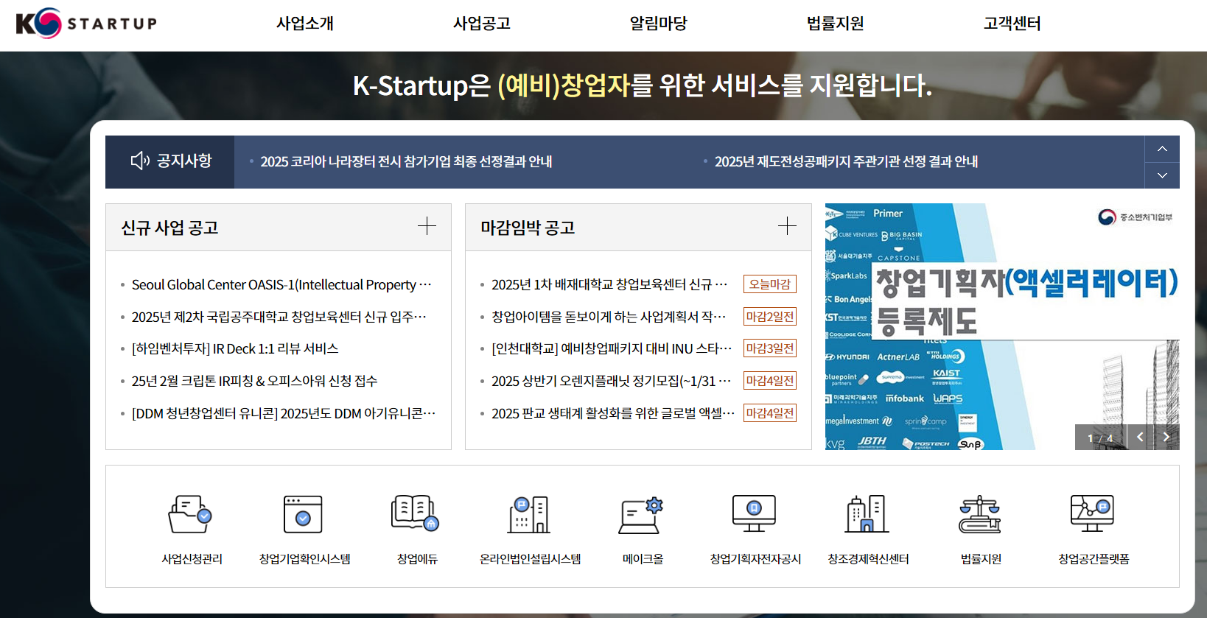This screenshot has width=1207, height=618.
Task: Open the 메이크올 laptop gear icon
Action: click(x=641, y=515)
